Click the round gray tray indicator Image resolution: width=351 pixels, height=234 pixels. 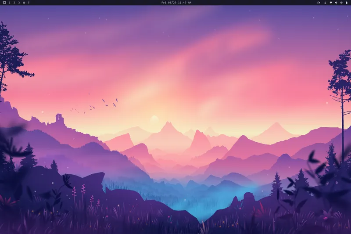pos(341,3)
